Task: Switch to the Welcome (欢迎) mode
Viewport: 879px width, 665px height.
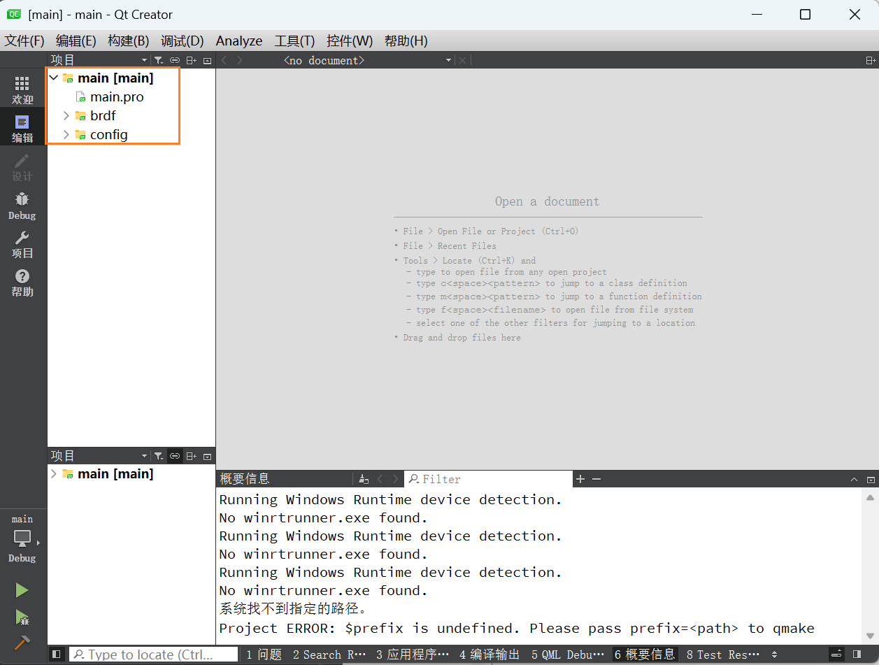Action: [22, 90]
